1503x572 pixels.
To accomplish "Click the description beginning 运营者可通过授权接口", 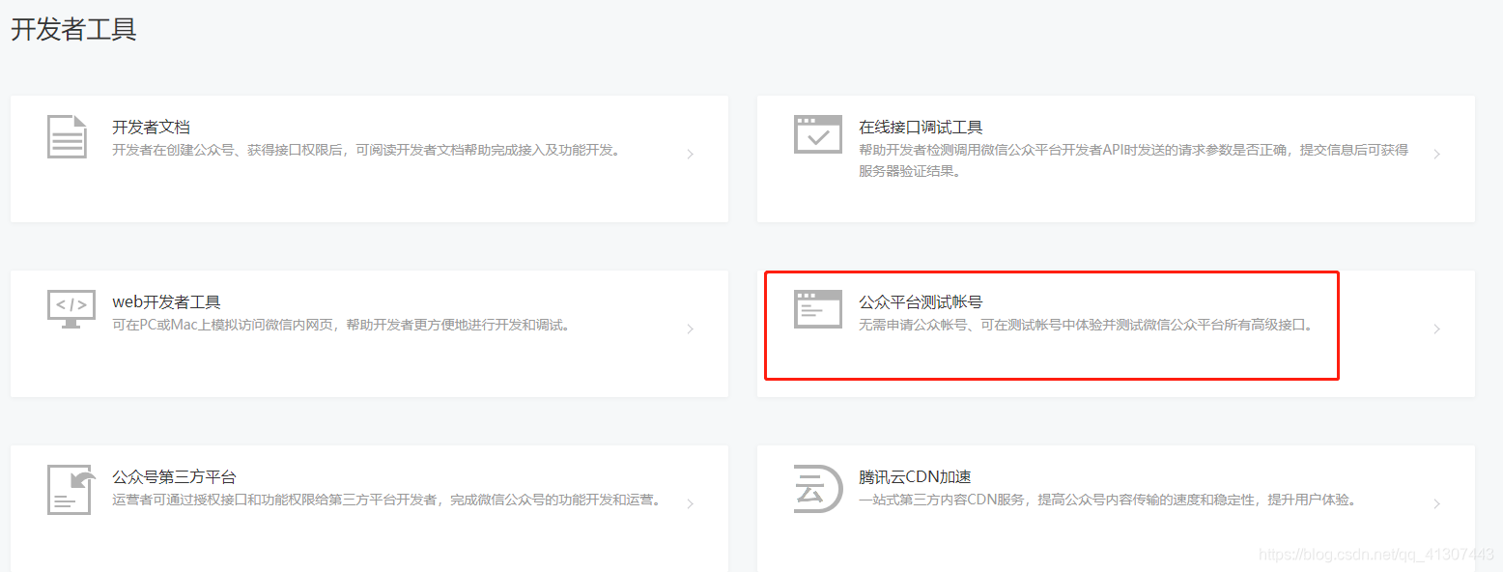I will [386, 500].
